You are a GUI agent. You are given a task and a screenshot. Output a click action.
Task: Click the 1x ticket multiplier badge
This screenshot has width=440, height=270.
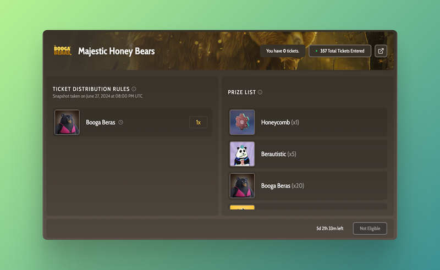[198, 122]
